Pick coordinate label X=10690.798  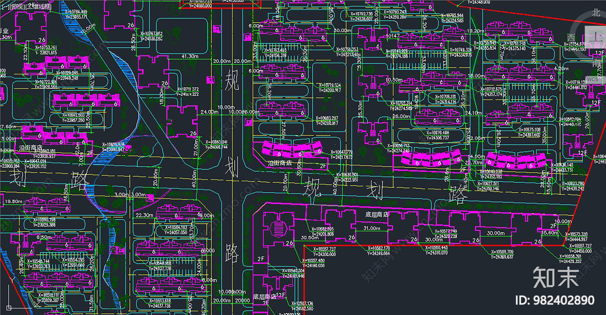point(44,220)
